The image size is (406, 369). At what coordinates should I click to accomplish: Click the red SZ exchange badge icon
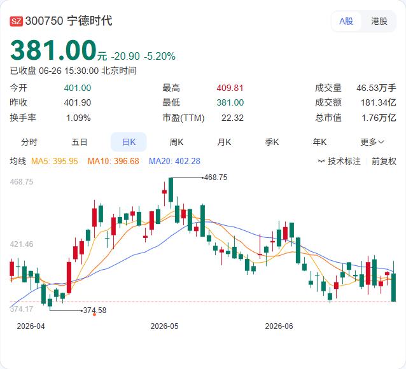pos(17,21)
